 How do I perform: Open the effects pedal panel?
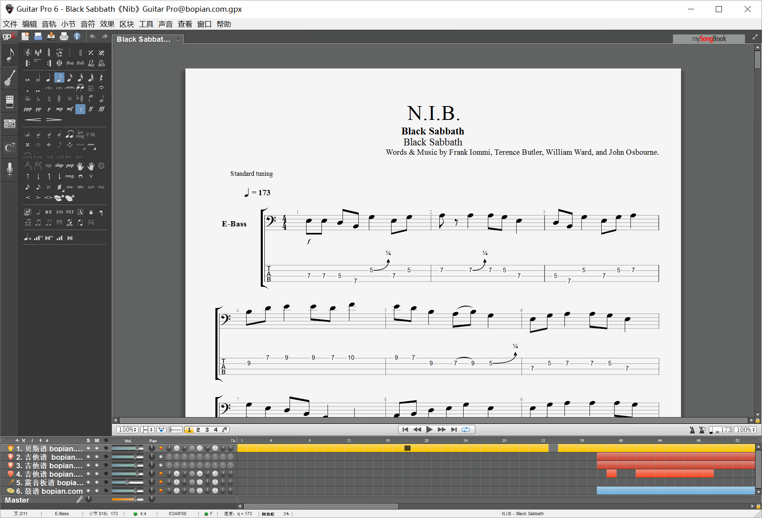[10, 101]
